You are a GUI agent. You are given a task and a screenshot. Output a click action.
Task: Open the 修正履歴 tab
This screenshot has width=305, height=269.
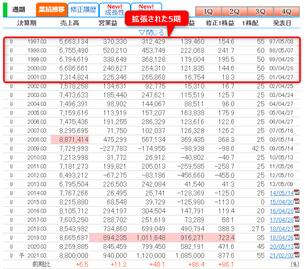83,10
